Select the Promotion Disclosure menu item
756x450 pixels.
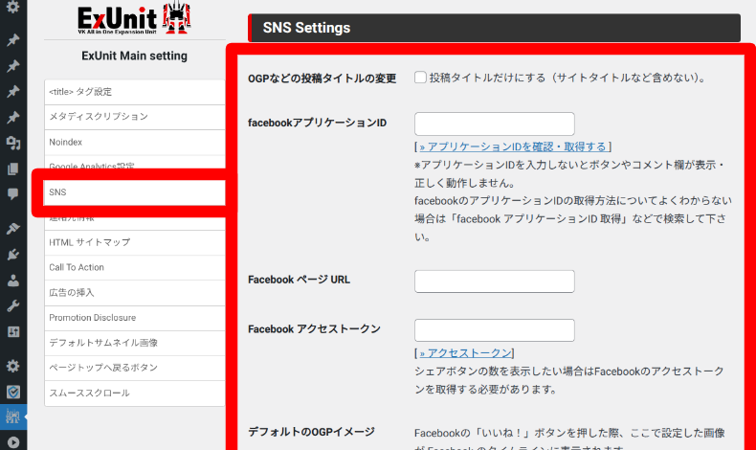coord(135,317)
